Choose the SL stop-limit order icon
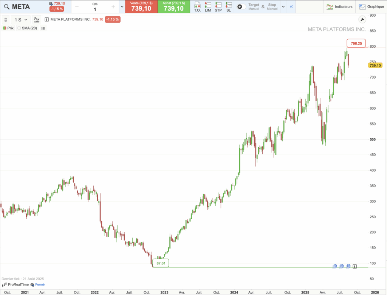Image resolution: width=387 pixels, height=295 pixels. pyautogui.click(x=228, y=6)
